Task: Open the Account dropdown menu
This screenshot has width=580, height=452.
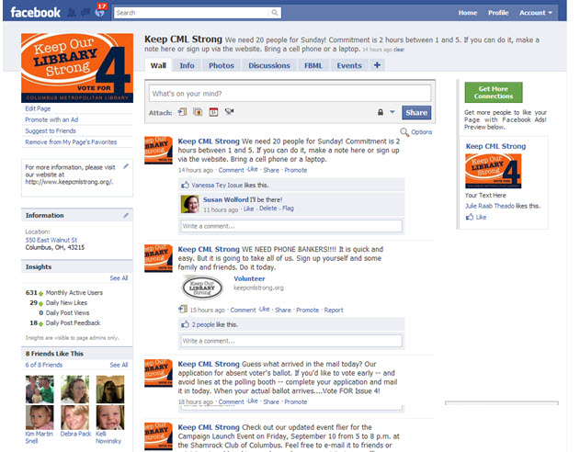Action: (536, 13)
